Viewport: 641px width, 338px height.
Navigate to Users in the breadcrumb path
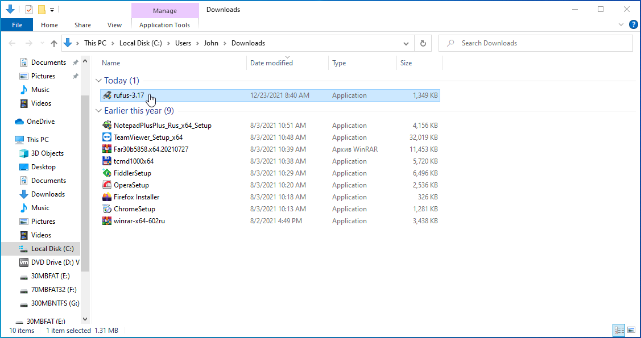coord(183,43)
